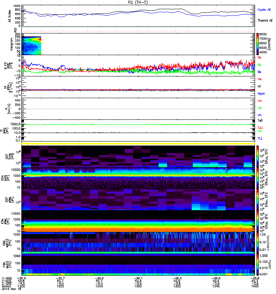
Task: Click the 1240 time tick label
Action: point(99,286)
